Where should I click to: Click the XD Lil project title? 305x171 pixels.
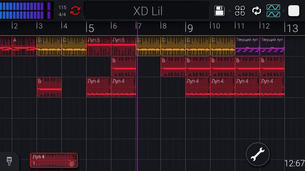[x=148, y=11]
